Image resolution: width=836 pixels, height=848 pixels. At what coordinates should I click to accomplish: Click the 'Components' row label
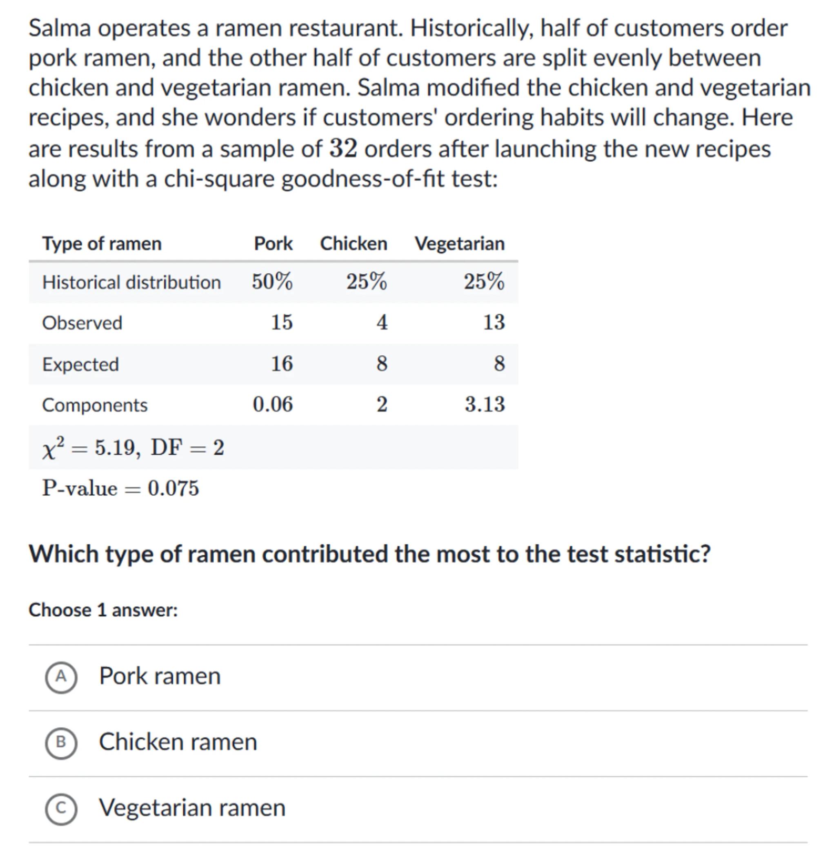pyautogui.click(x=95, y=405)
